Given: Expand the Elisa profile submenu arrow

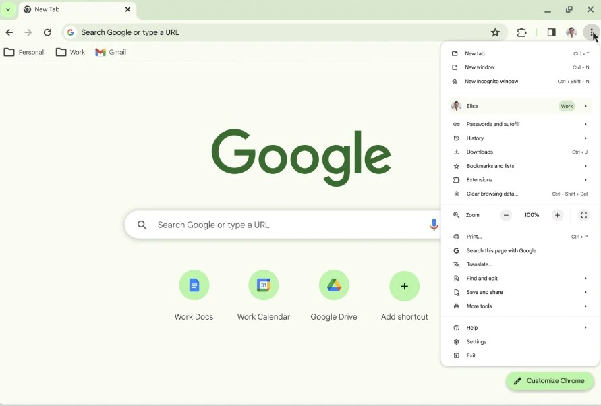Looking at the screenshot, I should point(585,106).
